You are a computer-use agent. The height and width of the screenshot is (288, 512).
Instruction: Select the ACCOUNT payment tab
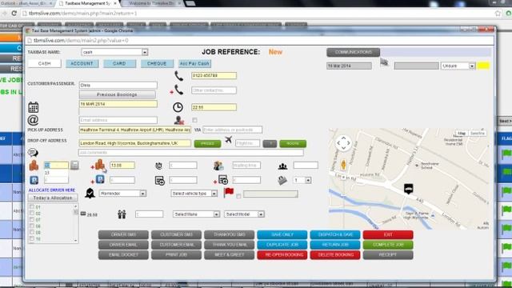pyautogui.click(x=82, y=63)
